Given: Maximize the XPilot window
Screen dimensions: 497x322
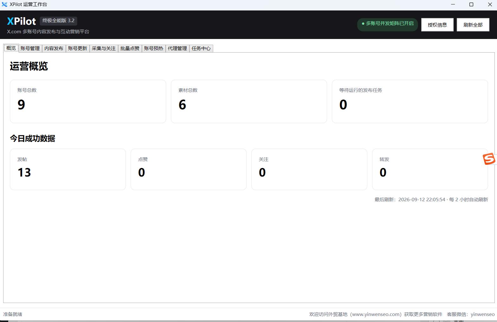Looking at the screenshot, I should click(x=471, y=4).
